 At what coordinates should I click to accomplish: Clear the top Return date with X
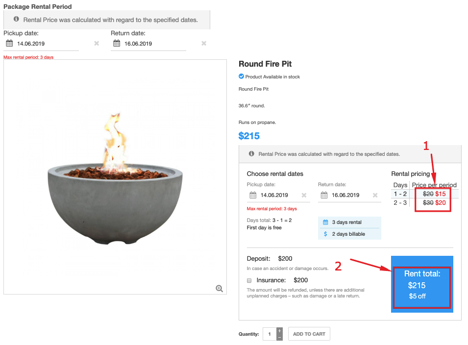(x=204, y=44)
